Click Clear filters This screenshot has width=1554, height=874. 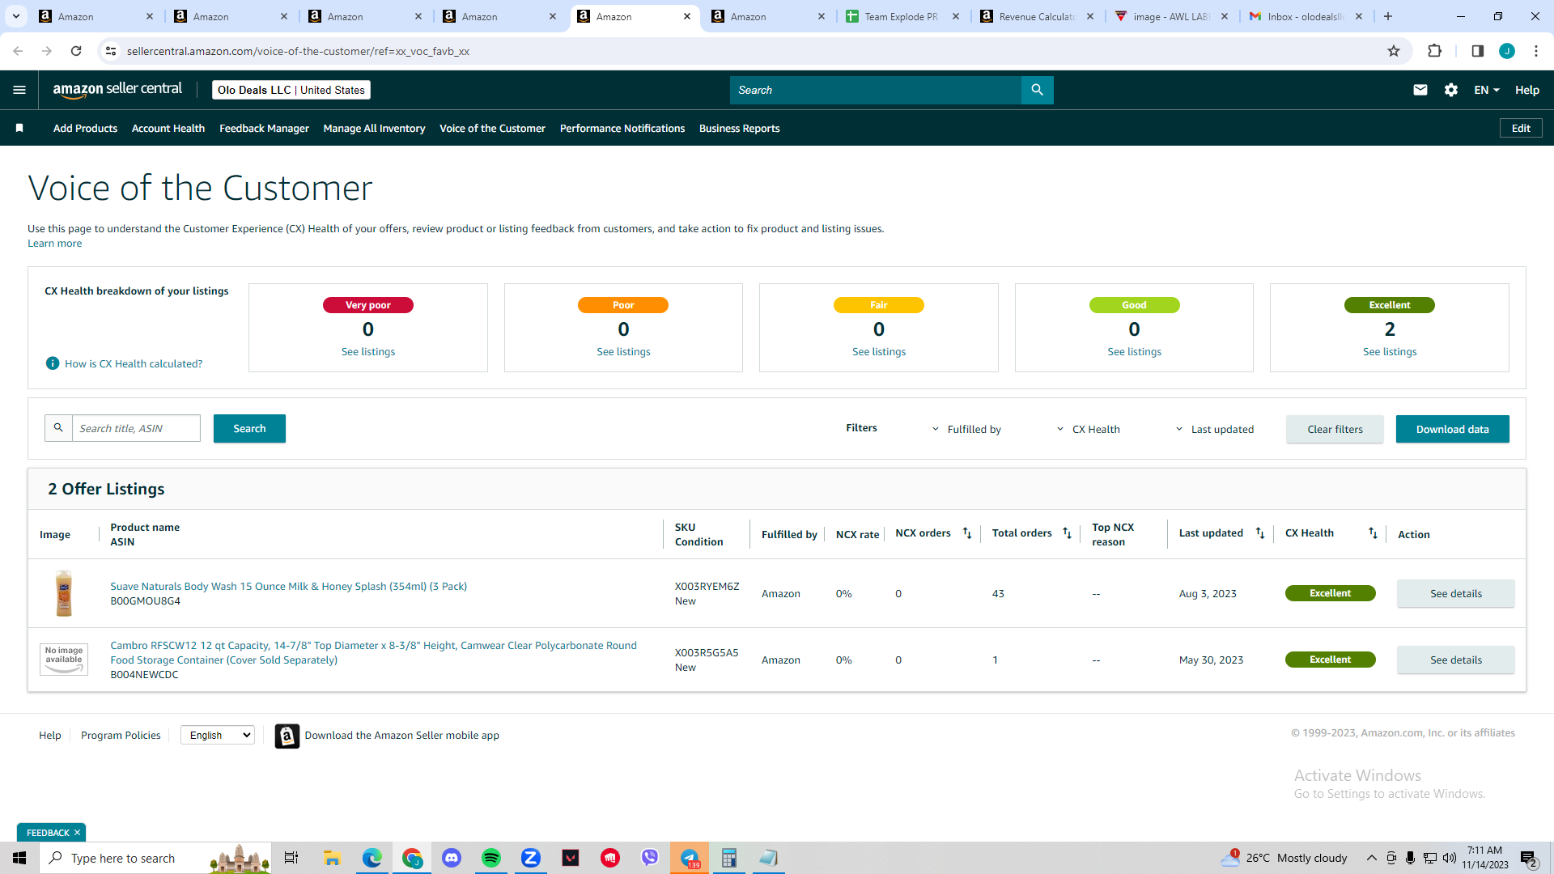(1335, 429)
